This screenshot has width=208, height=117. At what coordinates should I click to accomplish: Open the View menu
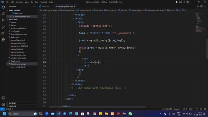[27, 2]
